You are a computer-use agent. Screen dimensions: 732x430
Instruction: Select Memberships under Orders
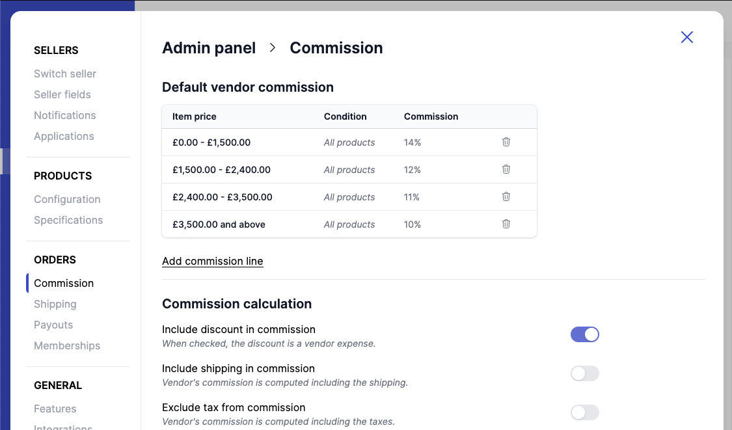(x=67, y=345)
